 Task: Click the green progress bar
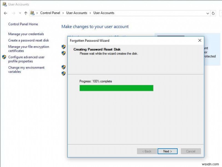pyautogui.click(x=116, y=88)
